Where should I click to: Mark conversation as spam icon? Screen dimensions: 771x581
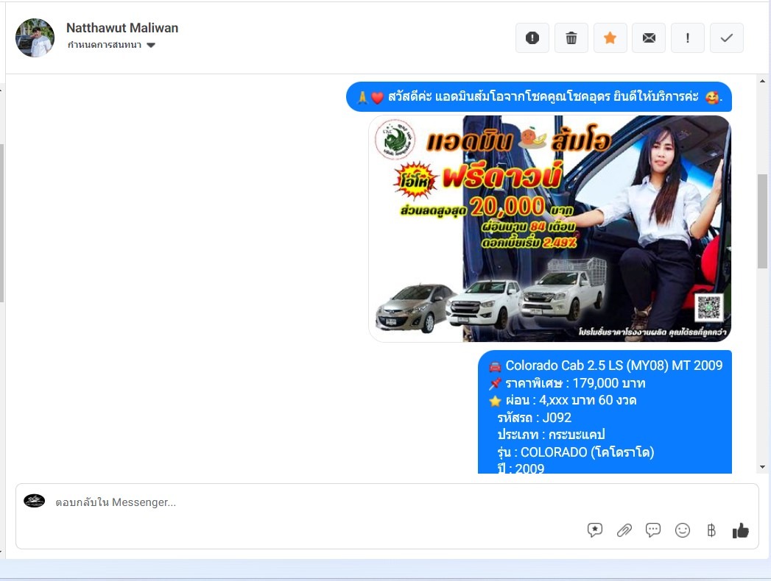point(532,38)
